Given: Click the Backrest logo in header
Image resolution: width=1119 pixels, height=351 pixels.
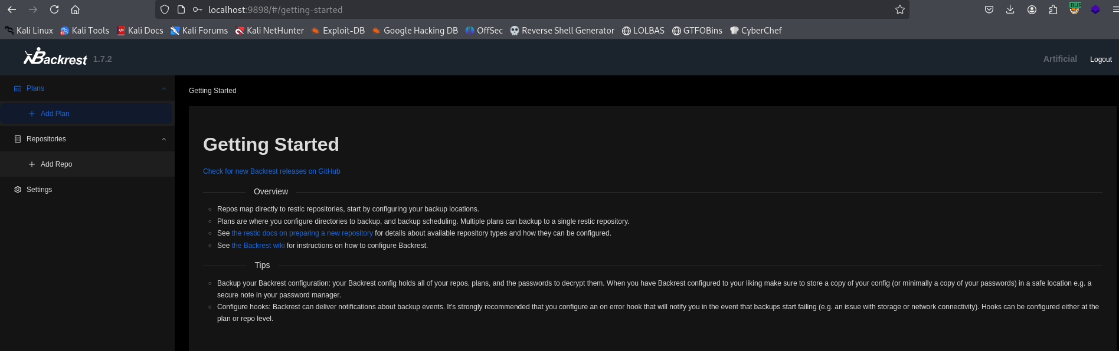Looking at the screenshot, I should coord(55,58).
